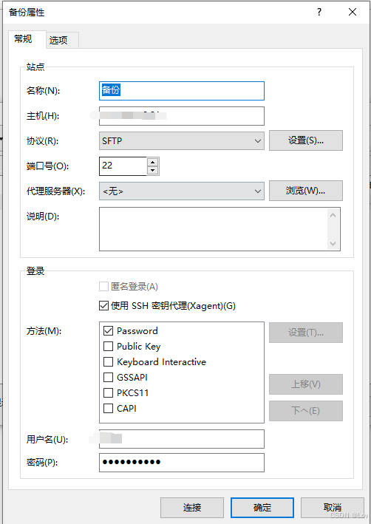Image resolution: width=371 pixels, height=524 pixels.
Task: Expand the 代理服务器 dropdown
Action: coord(182,191)
